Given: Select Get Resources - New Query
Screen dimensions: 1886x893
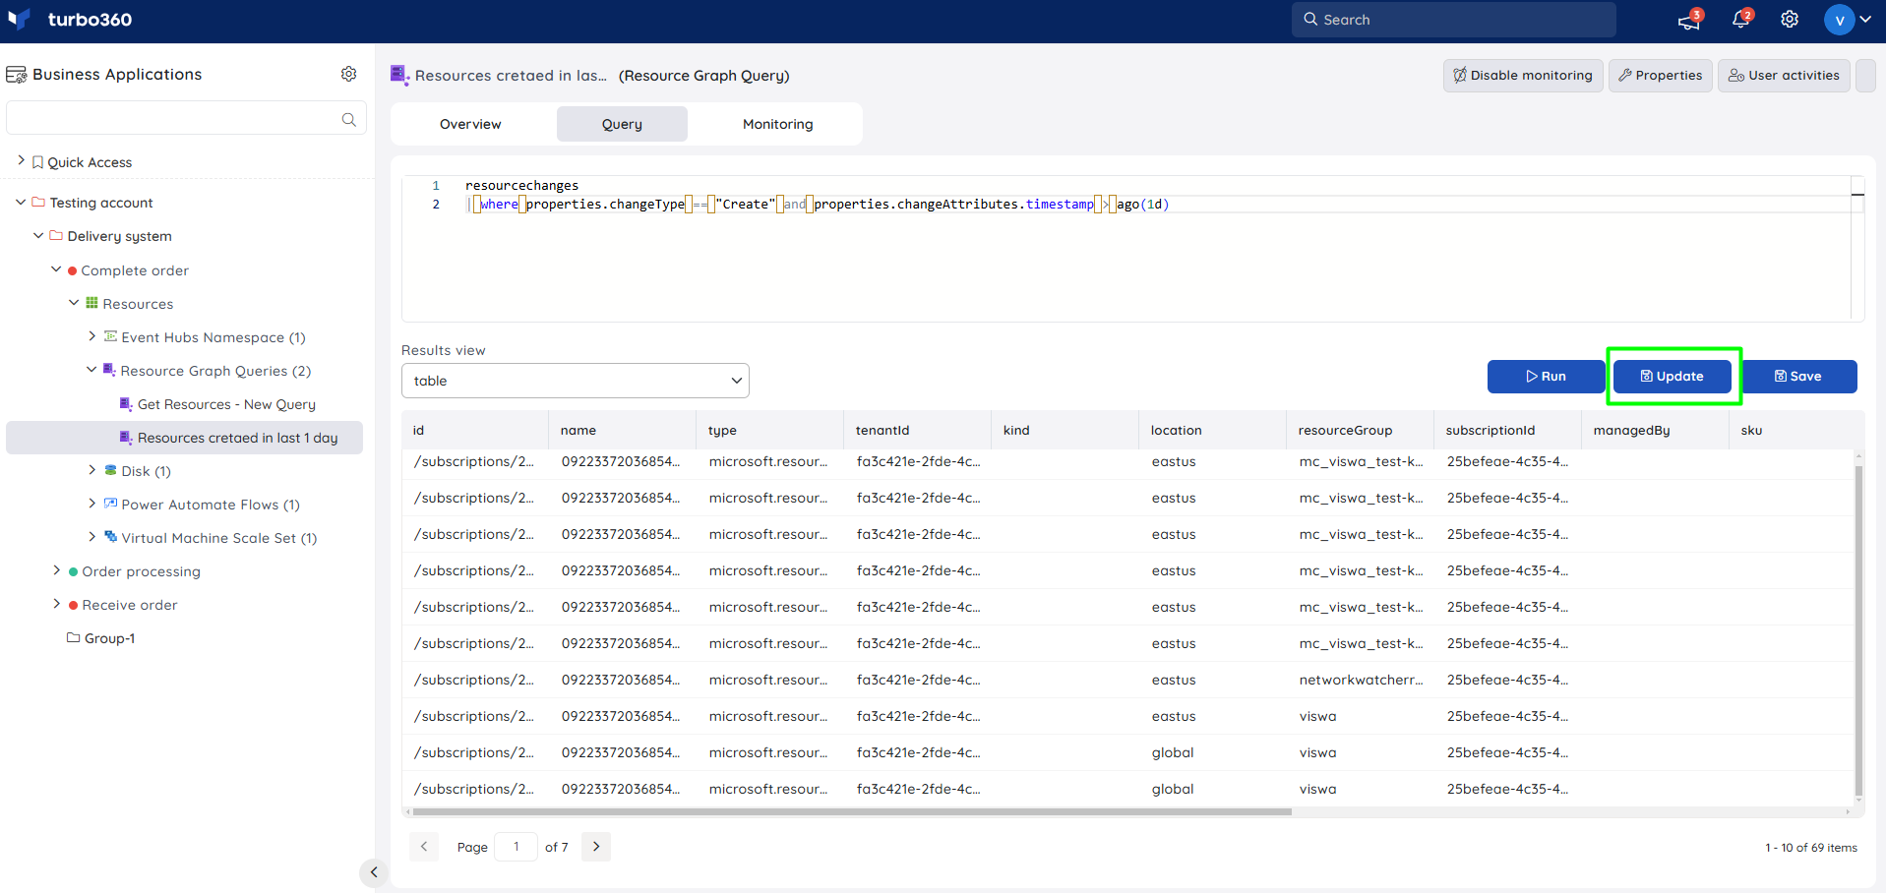Looking at the screenshot, I should tap(226, 404).
